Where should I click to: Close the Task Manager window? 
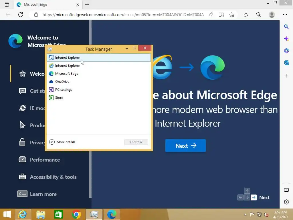(x=145, y=48)
